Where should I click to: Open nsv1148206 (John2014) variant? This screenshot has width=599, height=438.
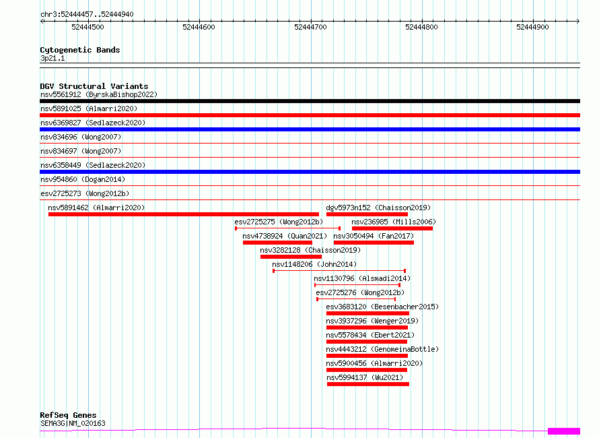pyautogui.click(x=314, y=264)
